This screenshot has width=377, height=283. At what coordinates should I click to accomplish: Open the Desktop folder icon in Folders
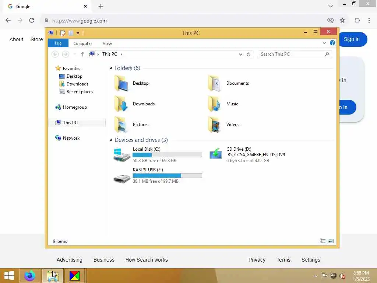coord(121,83)
